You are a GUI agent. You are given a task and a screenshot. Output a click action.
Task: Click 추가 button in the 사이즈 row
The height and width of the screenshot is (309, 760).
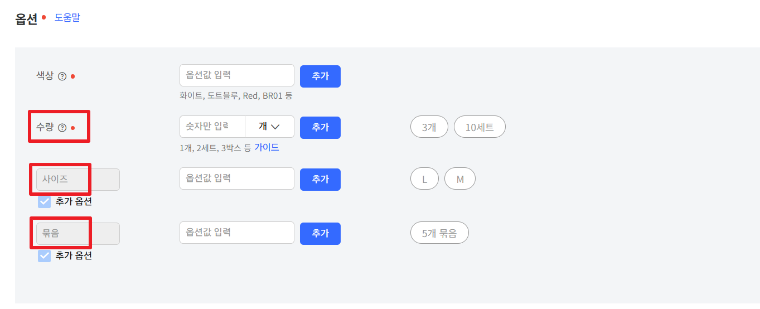[x=320, y=179]
